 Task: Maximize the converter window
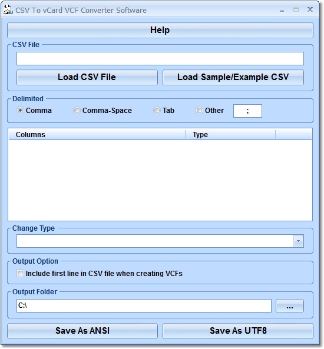point(296,10)
